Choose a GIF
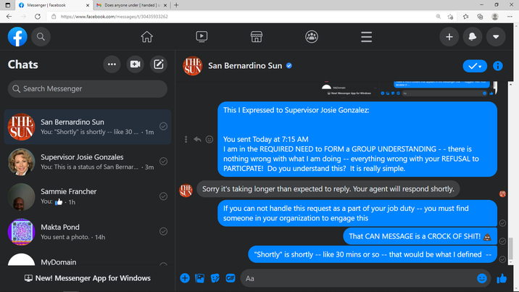Screen dimensions: 519x292 pyautogui.click(x=231, y=278)
